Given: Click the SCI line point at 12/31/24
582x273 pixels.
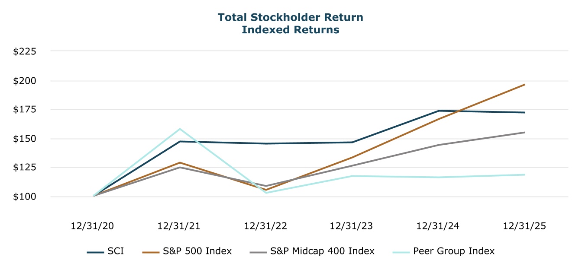Looking at the screenshot, I should (439, 111).
